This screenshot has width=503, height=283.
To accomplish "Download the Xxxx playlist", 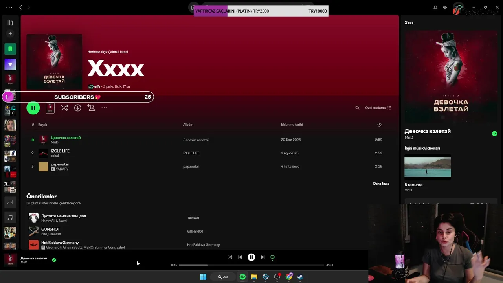I will 78,108.
